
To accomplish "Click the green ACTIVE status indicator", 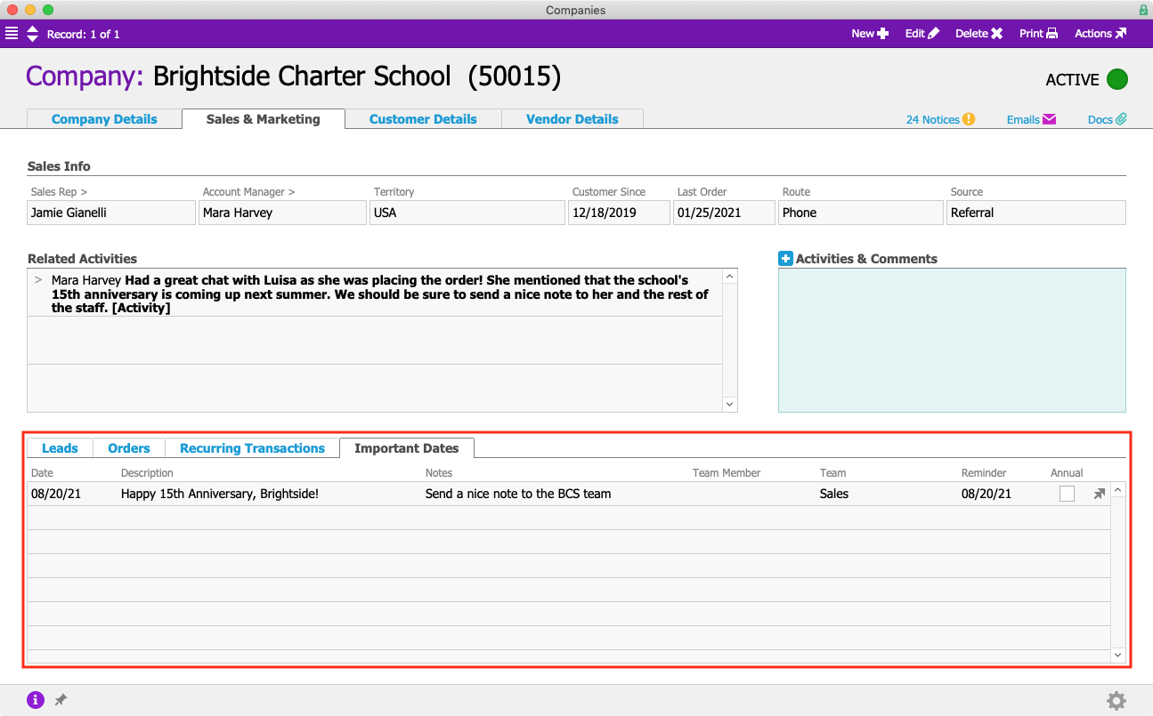I will point(1116,79).
